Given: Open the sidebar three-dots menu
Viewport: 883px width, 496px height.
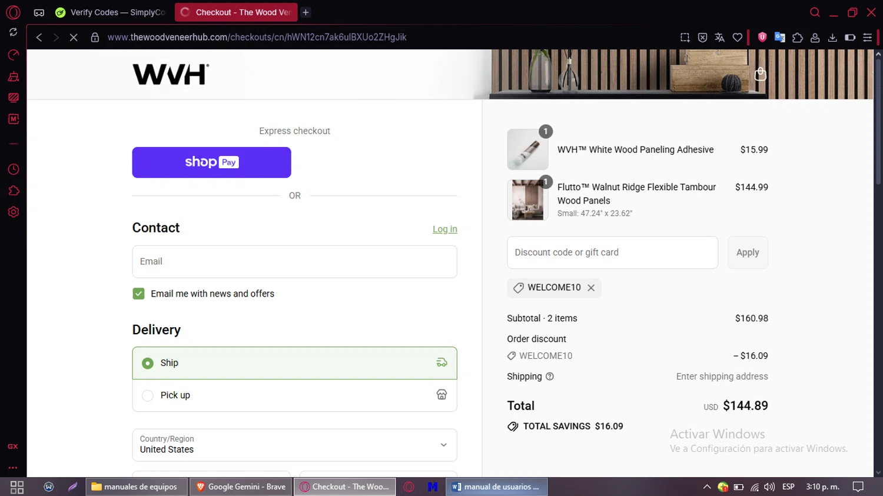Looking at the screenshot, I should [x=13, y=468].
